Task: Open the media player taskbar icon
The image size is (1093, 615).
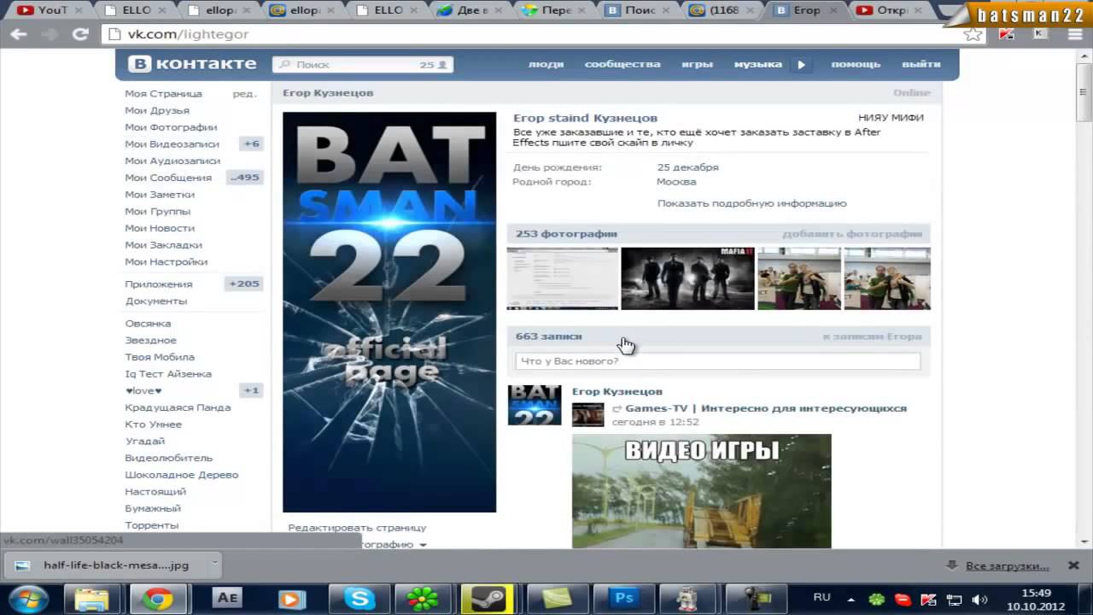Action: [291, 599]
